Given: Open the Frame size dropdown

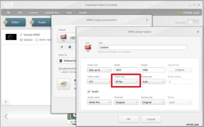Looking at the screenshot, I should click(x=99, y=70).
